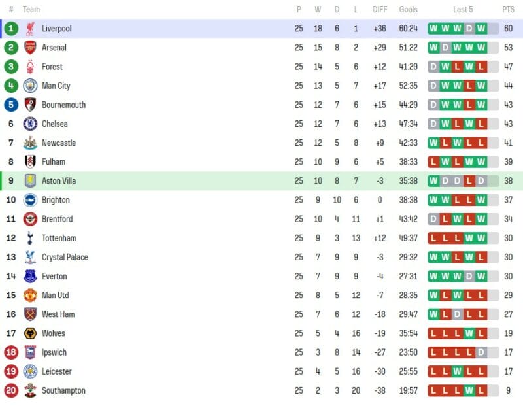Open the Southampton club badge
The width and height of the screenshot is (523, 406).
[x=30, y=390]
